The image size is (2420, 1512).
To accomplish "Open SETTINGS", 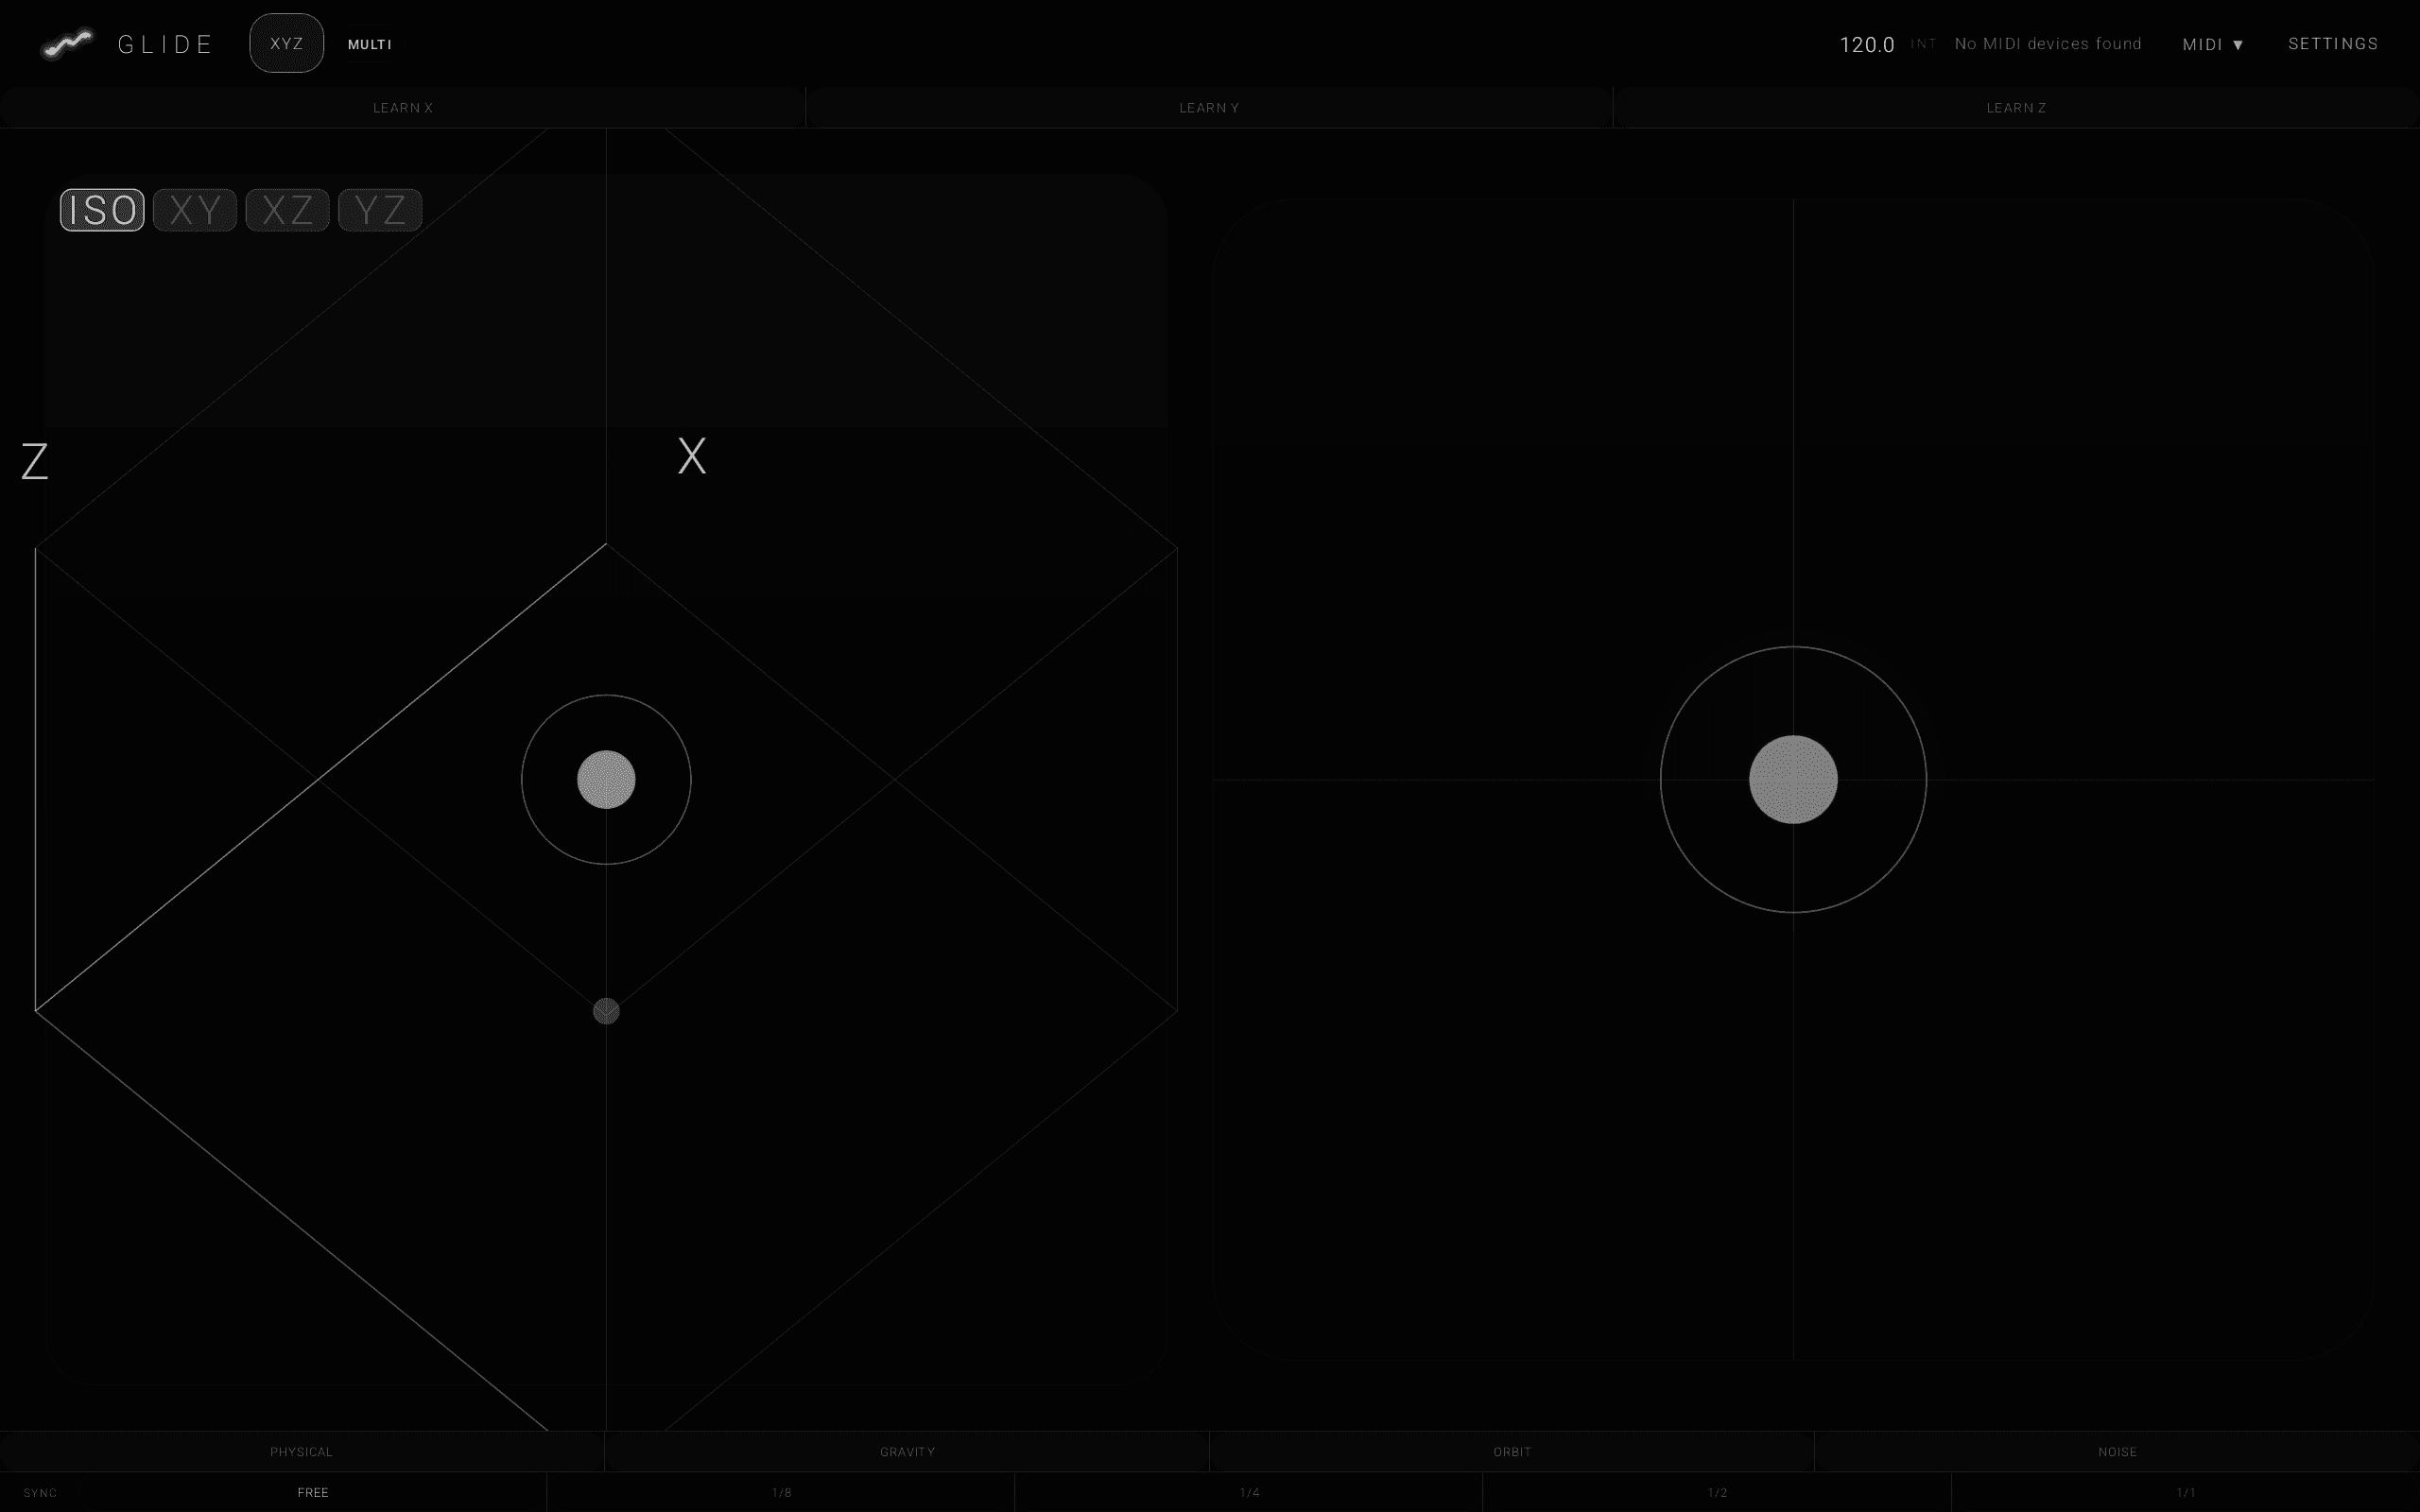I will click(2333, 43).
